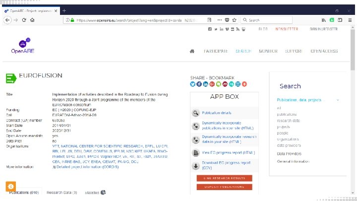This screenshot has width=357, height=201.
Task: Switch to the Publications (910) tab
Action: (x=24, y=193)
